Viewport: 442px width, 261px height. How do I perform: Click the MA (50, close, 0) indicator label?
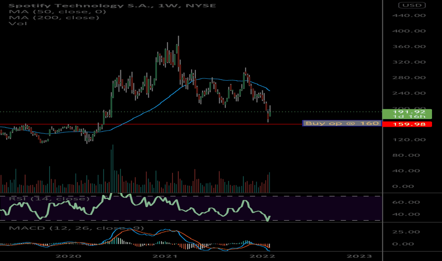[57, 11]
